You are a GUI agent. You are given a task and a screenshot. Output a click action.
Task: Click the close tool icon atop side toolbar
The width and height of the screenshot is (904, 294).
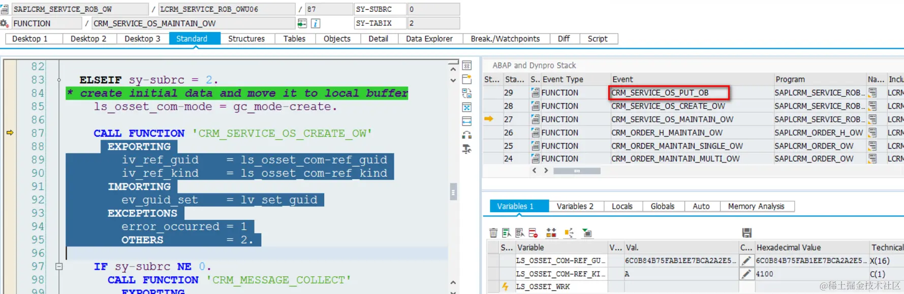466,66
